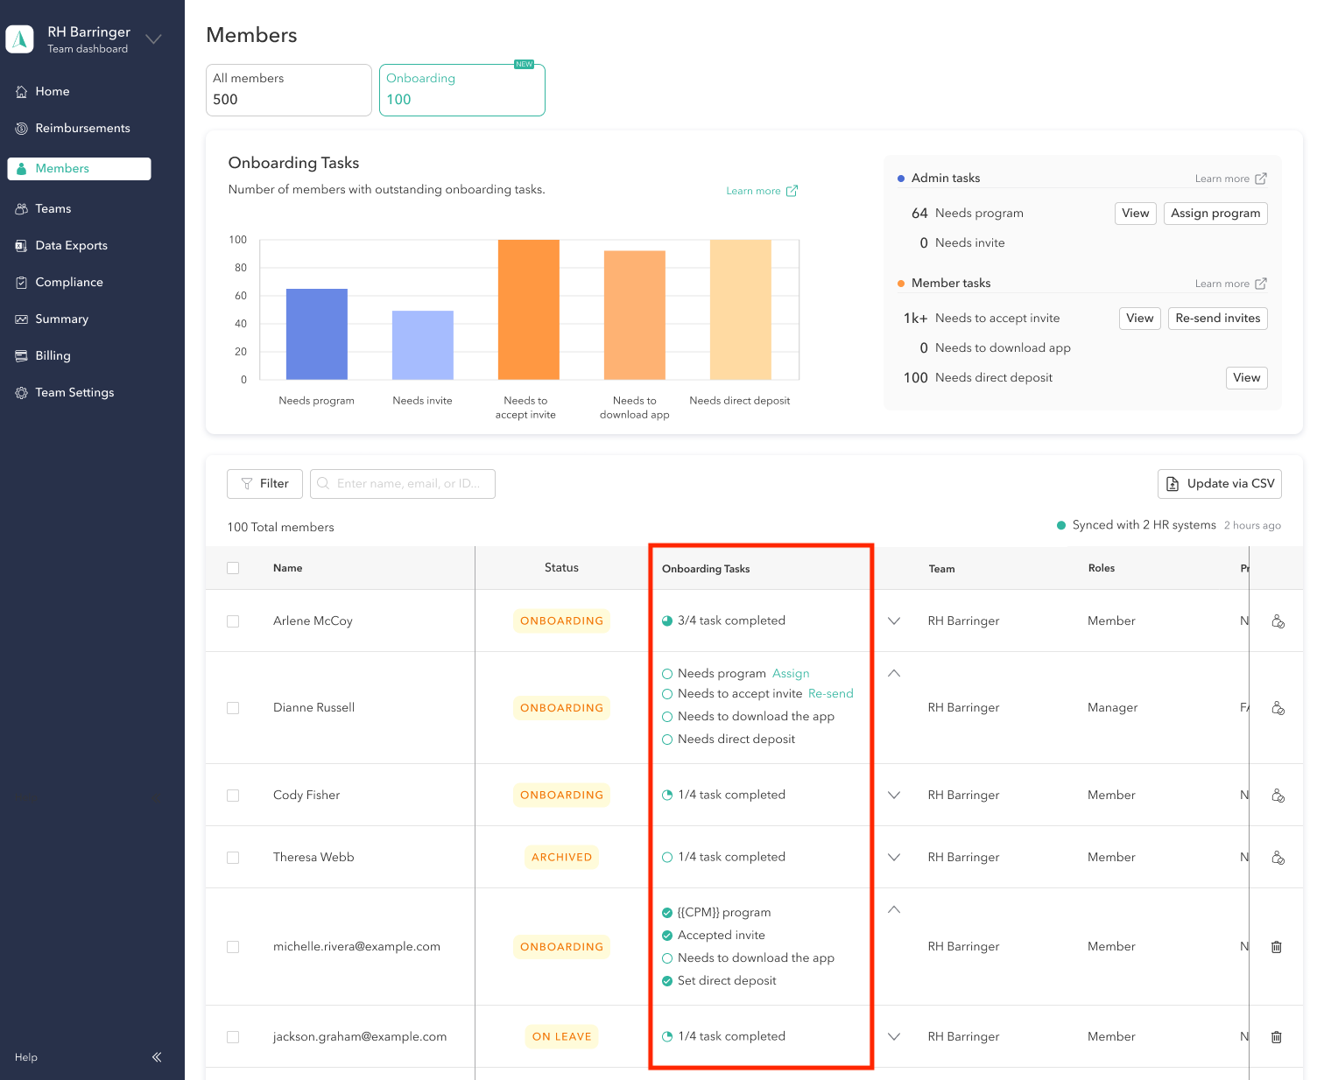Archive Arlene McCoy using person-check icon

click(x=1278, y=621)
